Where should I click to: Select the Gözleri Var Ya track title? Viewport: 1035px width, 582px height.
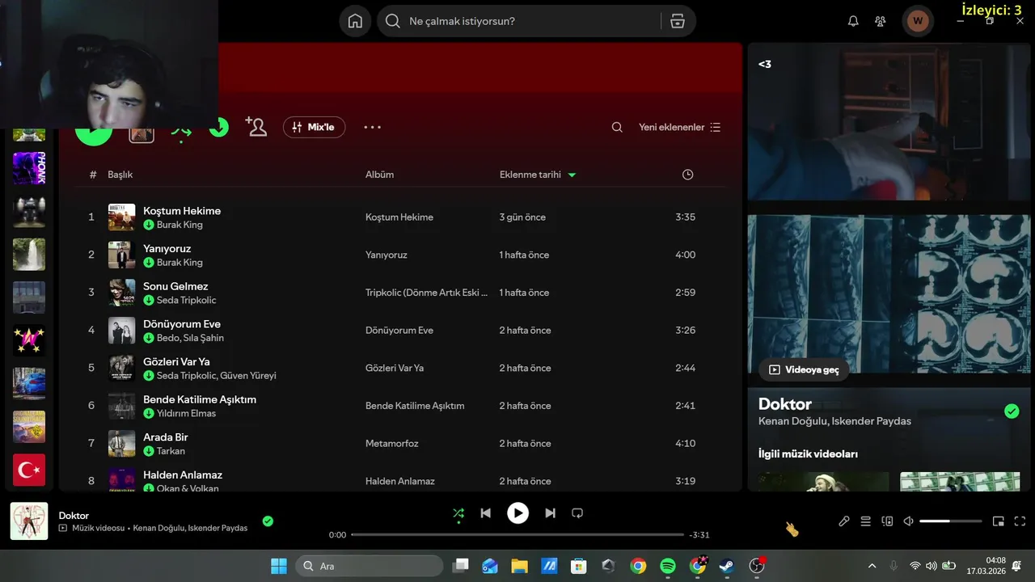(x=176, y=361)
